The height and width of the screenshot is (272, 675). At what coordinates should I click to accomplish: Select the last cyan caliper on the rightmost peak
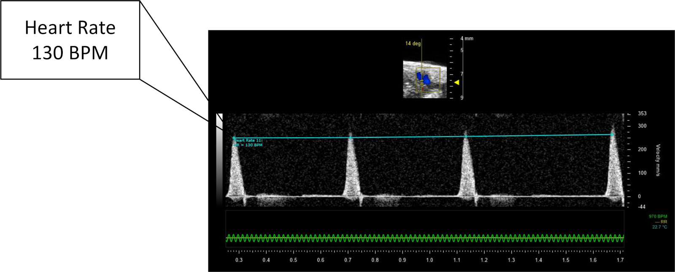(612, 135)
